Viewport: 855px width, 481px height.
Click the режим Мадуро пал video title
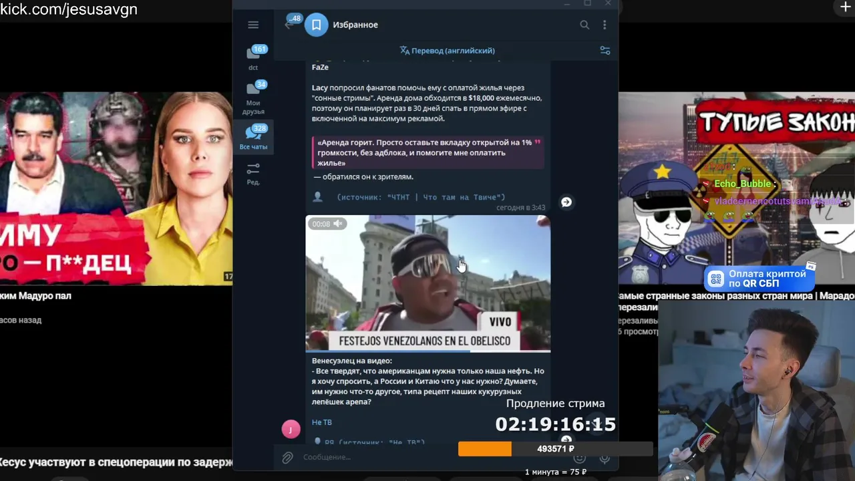(35, 296)
